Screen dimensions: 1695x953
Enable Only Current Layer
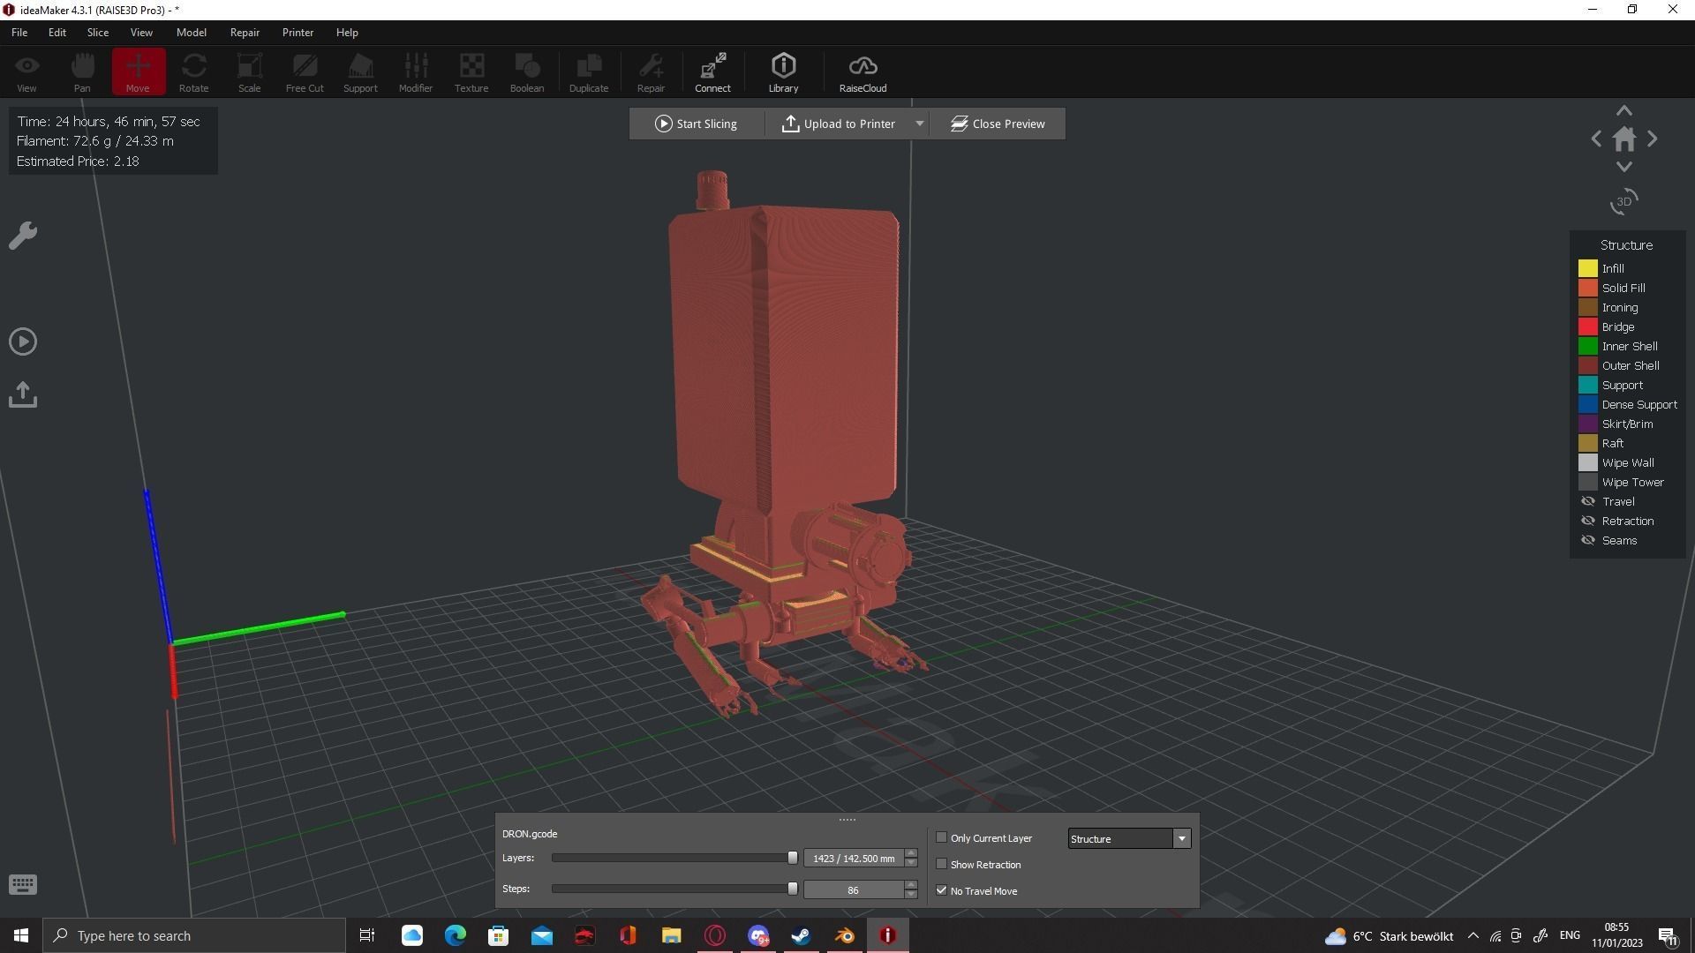click(941, 837)
